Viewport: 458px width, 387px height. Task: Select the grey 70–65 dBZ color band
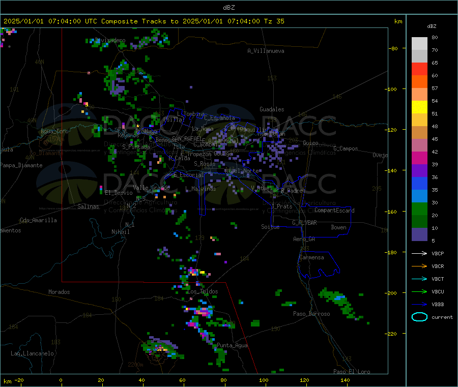coord(419,56)
